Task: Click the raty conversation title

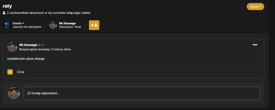Action: point(7,6)
